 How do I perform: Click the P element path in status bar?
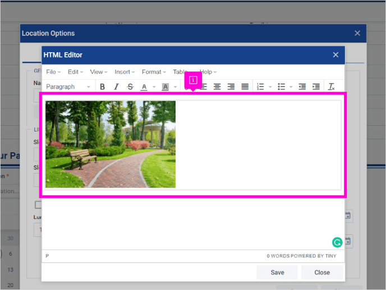[47, 256]
